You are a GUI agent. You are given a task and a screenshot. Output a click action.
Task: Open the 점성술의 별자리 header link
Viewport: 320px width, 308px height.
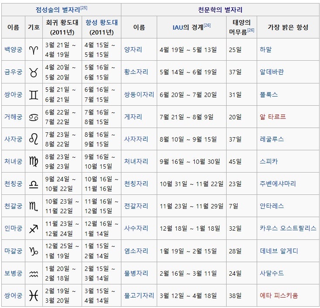click(x=58, y=10)
